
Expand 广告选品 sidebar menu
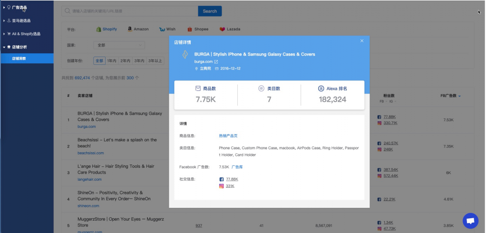19,8
